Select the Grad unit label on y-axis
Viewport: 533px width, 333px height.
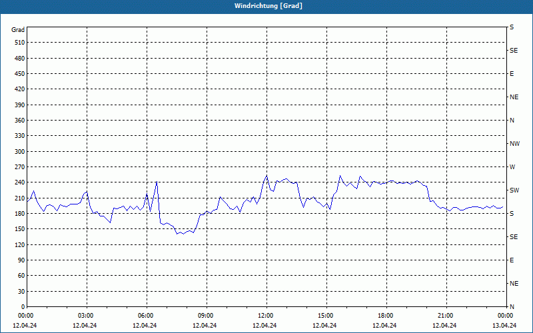[18, 30]
